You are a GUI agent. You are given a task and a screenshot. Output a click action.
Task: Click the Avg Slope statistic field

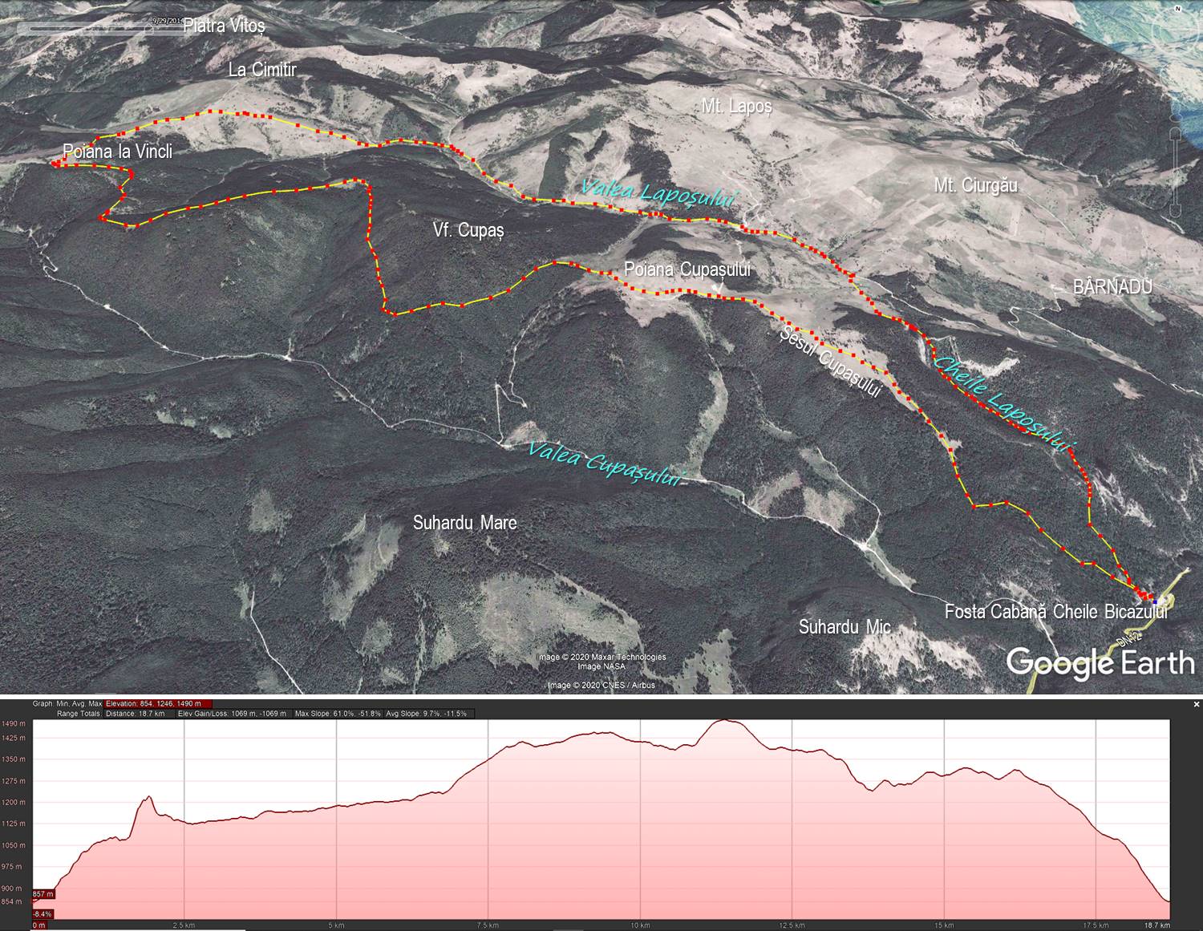coord(426,714)
